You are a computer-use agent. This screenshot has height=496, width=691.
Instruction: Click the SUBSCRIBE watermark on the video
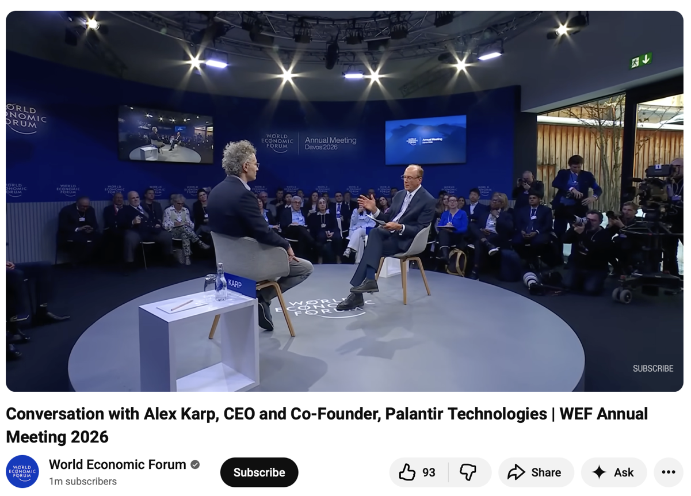tap(653, 368)
